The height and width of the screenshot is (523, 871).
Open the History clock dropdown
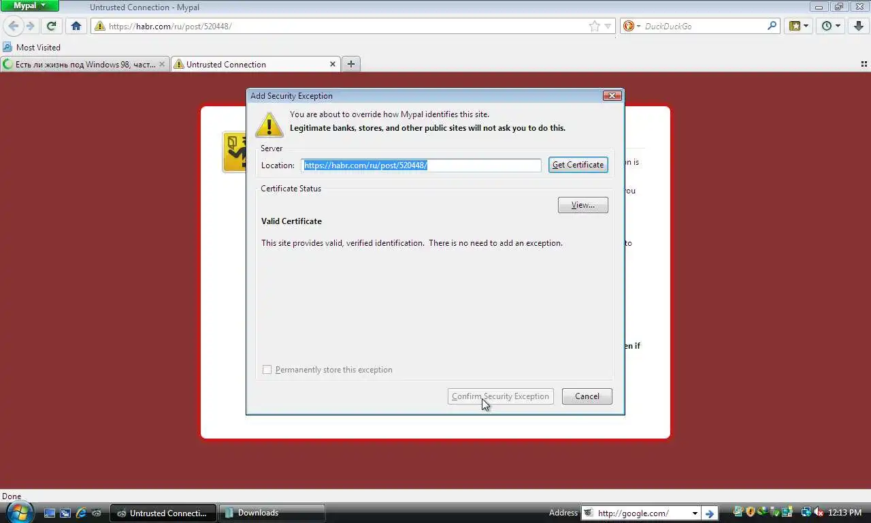point(830,26)
